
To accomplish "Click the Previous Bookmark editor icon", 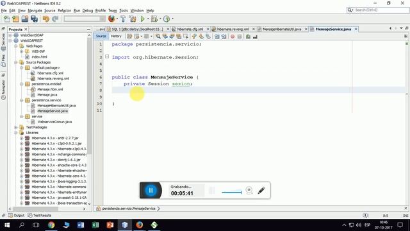I will tap(194, 37).
